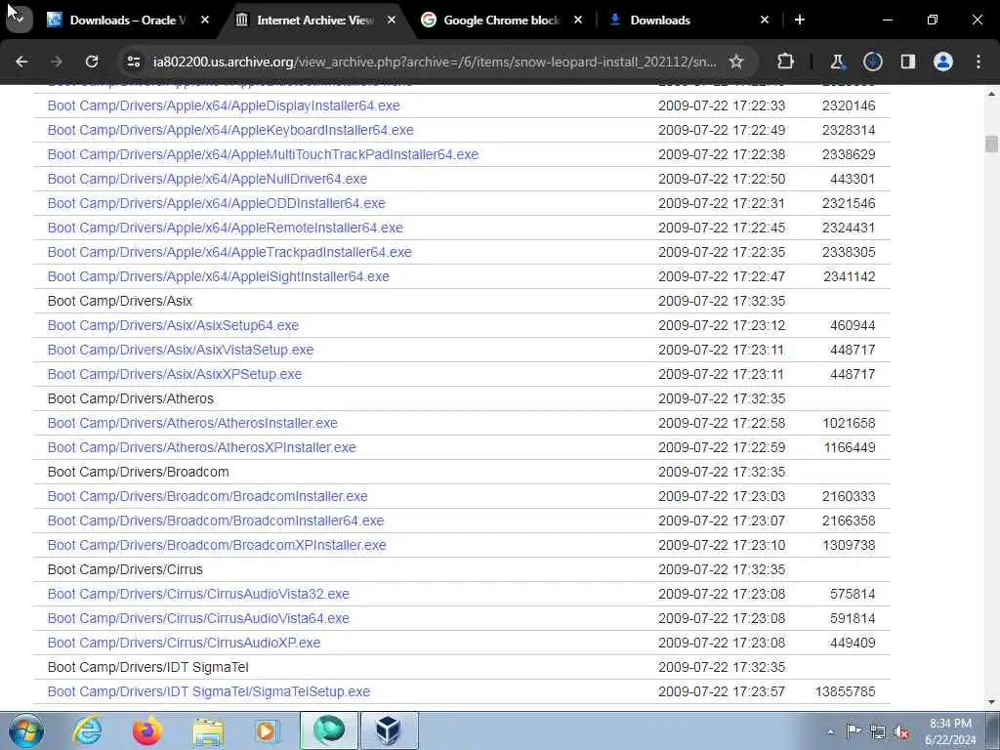Image resolution: width=1000 pixels, height=750 pixels.
Task: Open the downloads indicator icon in toolbar
Action: [872, 62]
